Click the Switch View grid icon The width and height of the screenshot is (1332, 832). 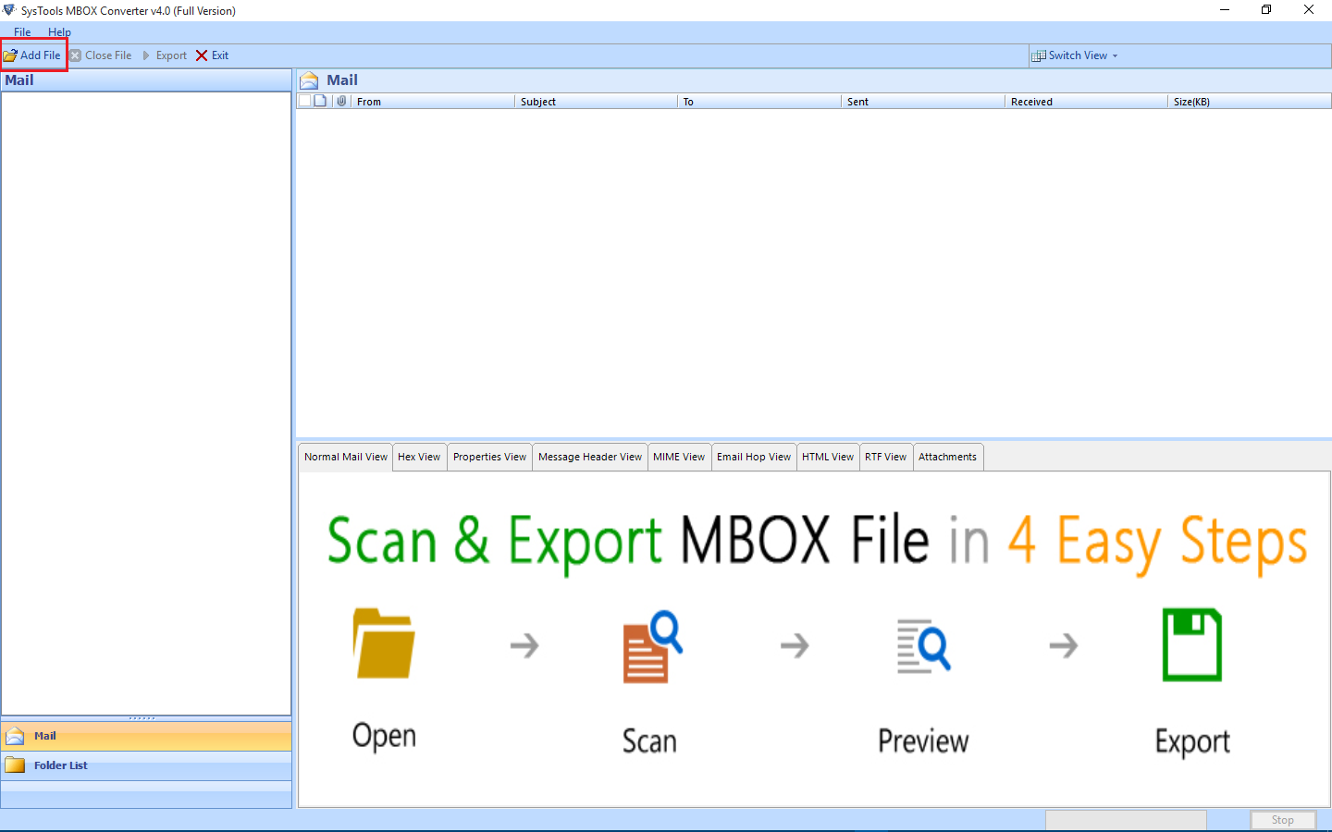coord(1039,55)
